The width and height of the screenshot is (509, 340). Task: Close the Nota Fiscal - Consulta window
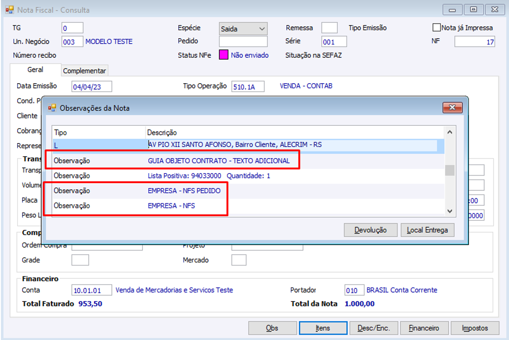tap(495, 10)
